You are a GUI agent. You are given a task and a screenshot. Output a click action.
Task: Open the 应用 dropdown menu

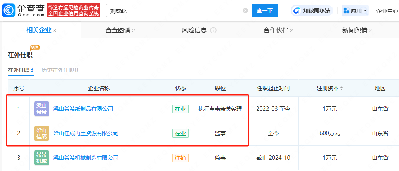[356, 10]
